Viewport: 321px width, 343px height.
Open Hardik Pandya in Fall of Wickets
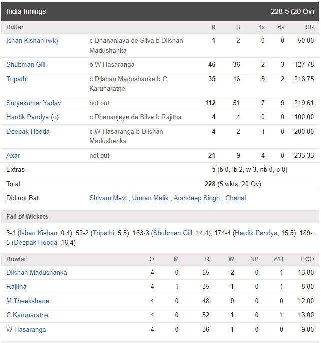point(256,233)
